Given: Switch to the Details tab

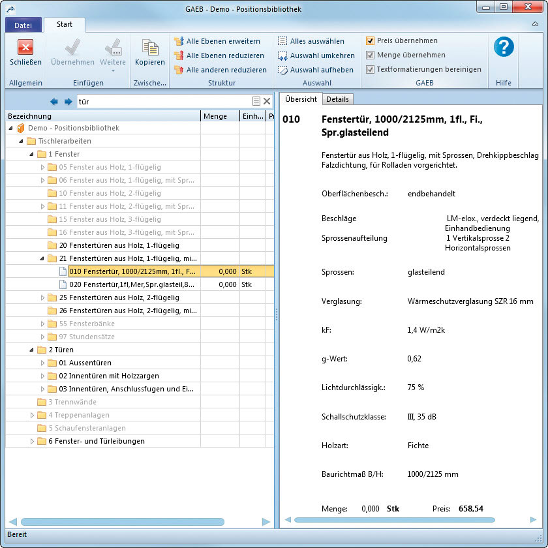Looking at the screenshot, I should point(337,99).
